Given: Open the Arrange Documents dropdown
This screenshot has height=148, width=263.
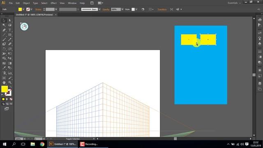Looking at the screenshot, I should (x=100, y=3).
